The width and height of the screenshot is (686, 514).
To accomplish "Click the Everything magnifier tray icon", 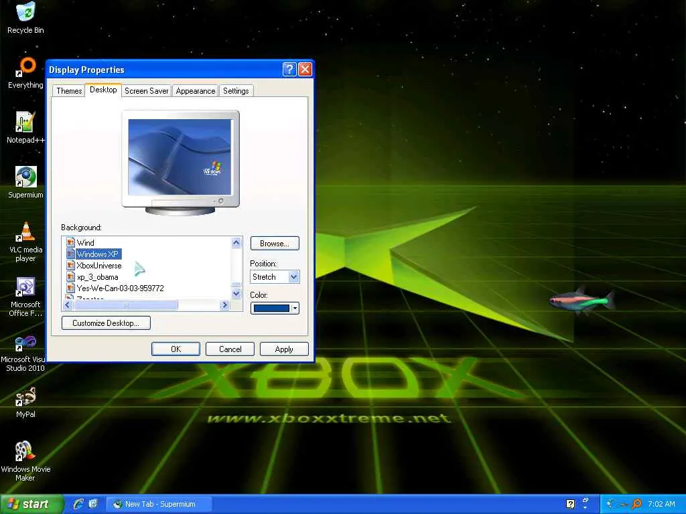I will [636, 504].
